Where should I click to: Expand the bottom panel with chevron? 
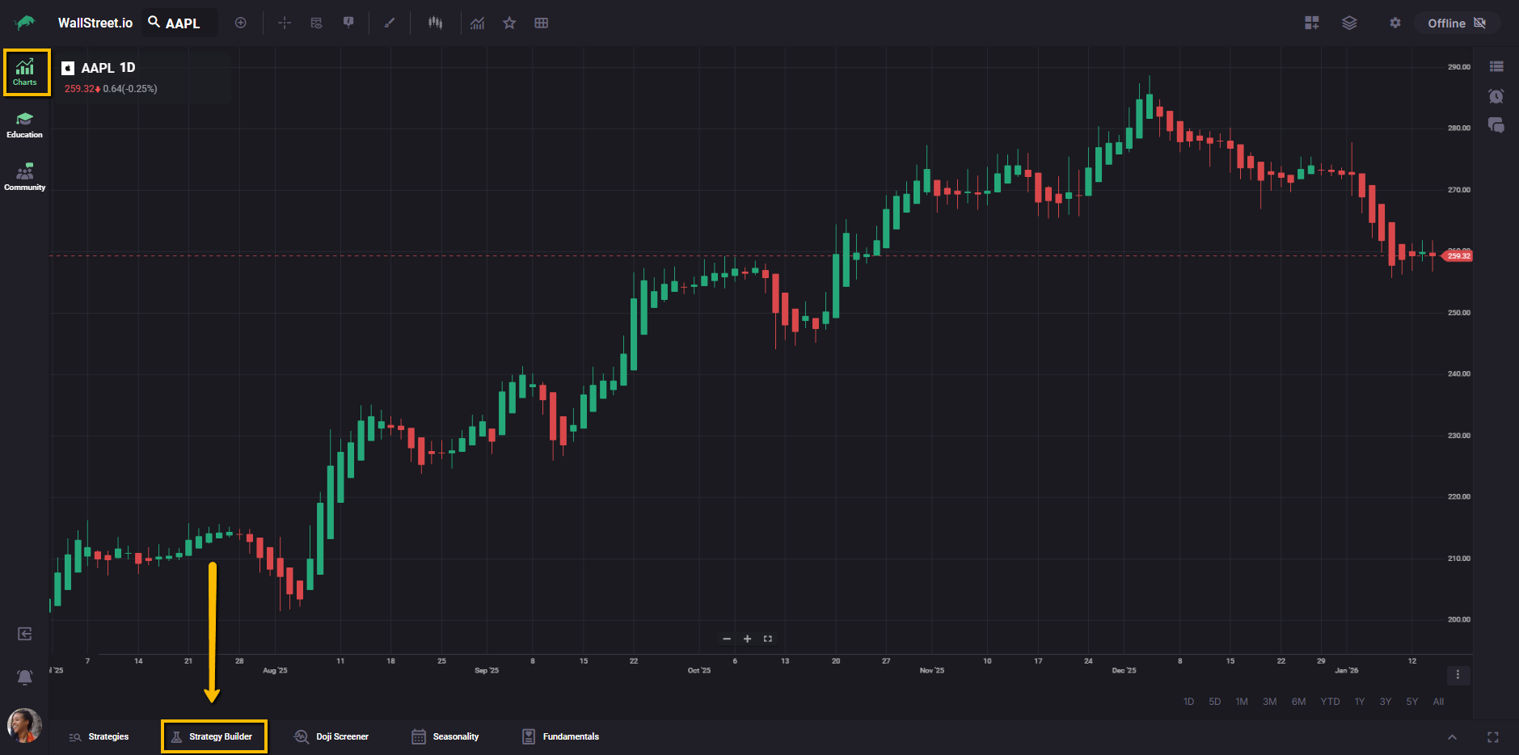pyautogui.click(x=1452, y=737)
